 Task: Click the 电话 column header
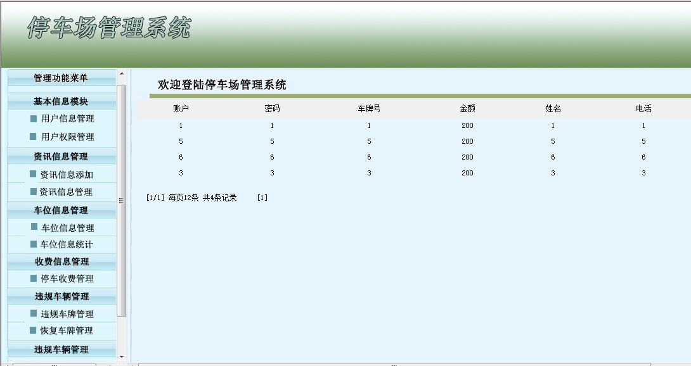(x=643, y=108)
